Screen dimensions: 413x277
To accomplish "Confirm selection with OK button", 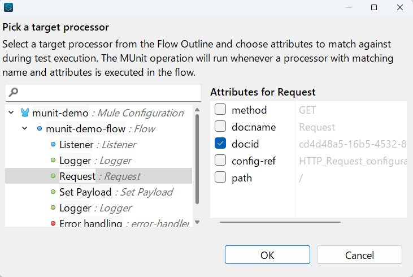I will click(x=267, y=255).
